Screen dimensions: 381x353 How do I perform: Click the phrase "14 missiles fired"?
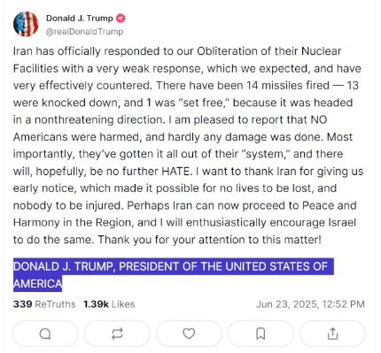[288, 86]
